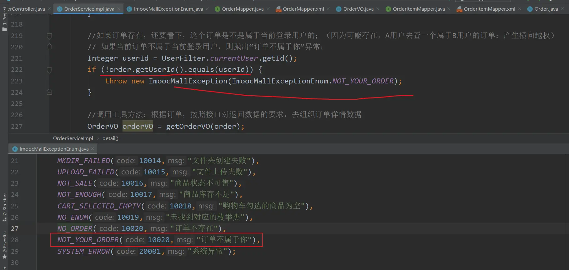Screen dimensions: 569x270
Task: Click the highlighted orderVO variable
Action: 138,126
